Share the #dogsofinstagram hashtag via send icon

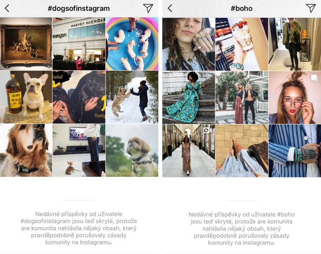point(148,8)
